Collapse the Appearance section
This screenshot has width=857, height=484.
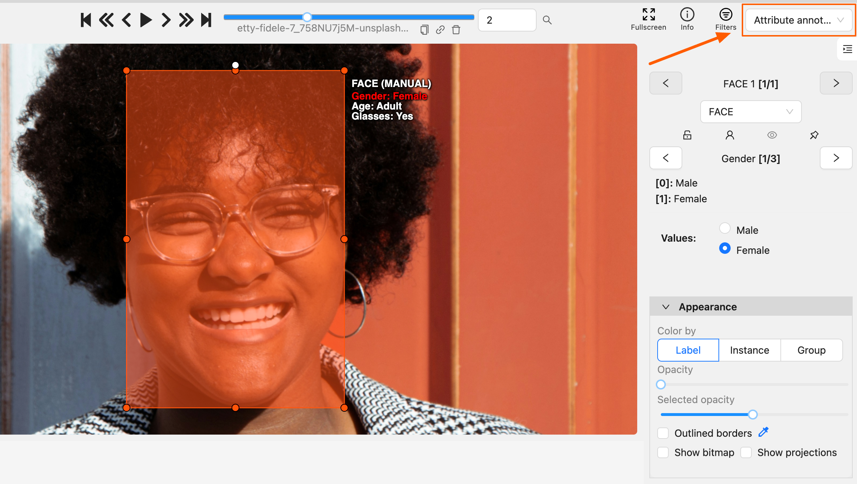[666, 307]
